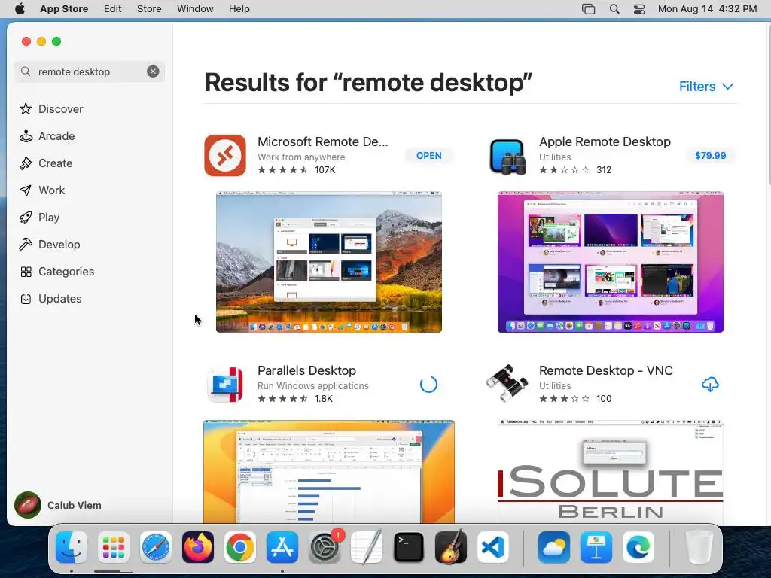771x578 pixels.
Task: Buy Apple Remote Desktop for $79.99
Action: pos(710,155)
